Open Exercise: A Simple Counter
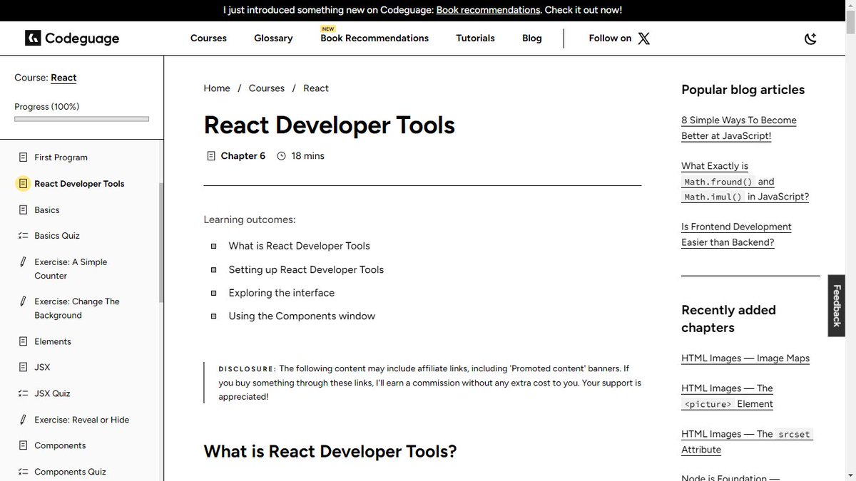This screenshot has height=481, width=856. 71,269
